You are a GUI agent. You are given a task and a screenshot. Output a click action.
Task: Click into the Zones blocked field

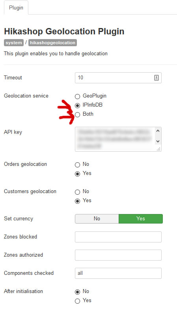(x=118, y=237)
